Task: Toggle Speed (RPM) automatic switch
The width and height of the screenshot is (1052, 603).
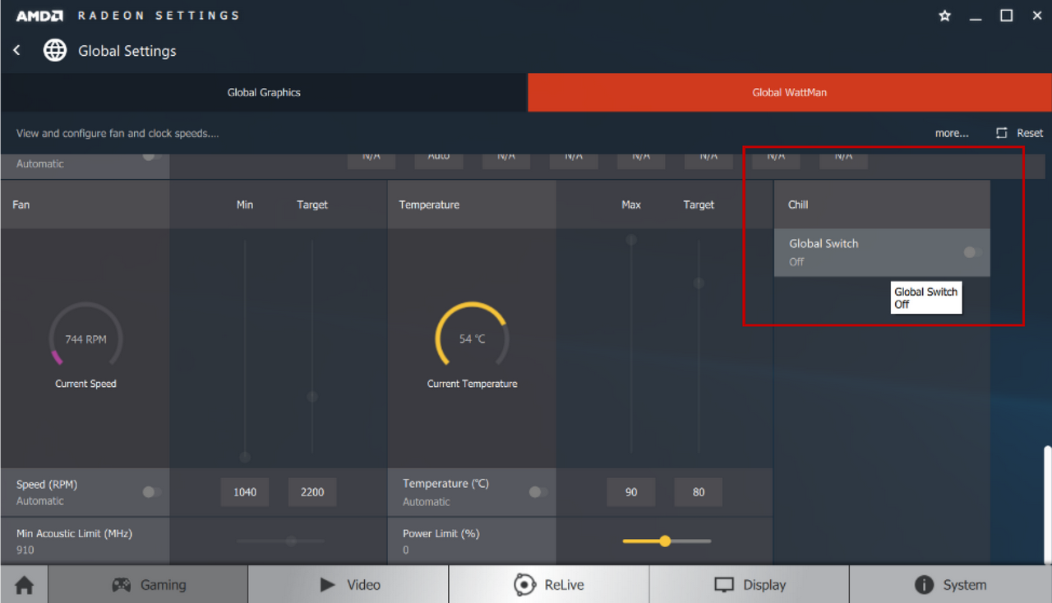Action: (x=152, y=492)
